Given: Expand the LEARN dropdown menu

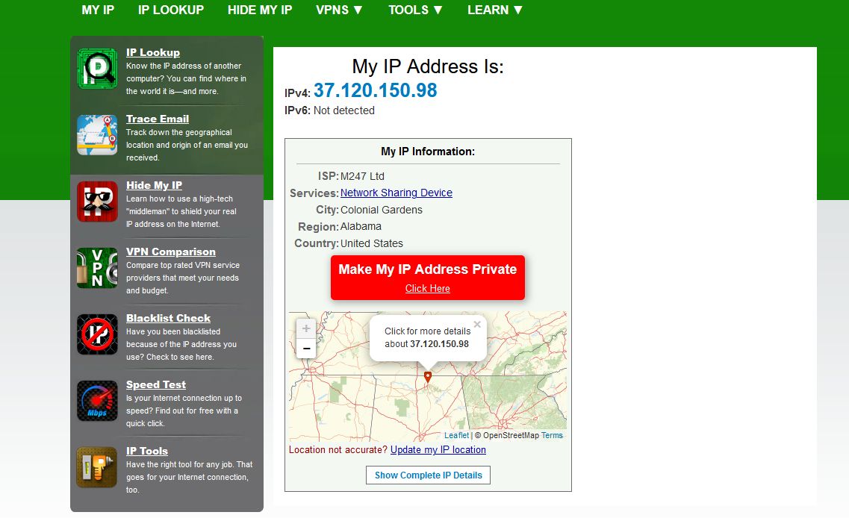Looking at the screenshot, I should click(495, 10).
